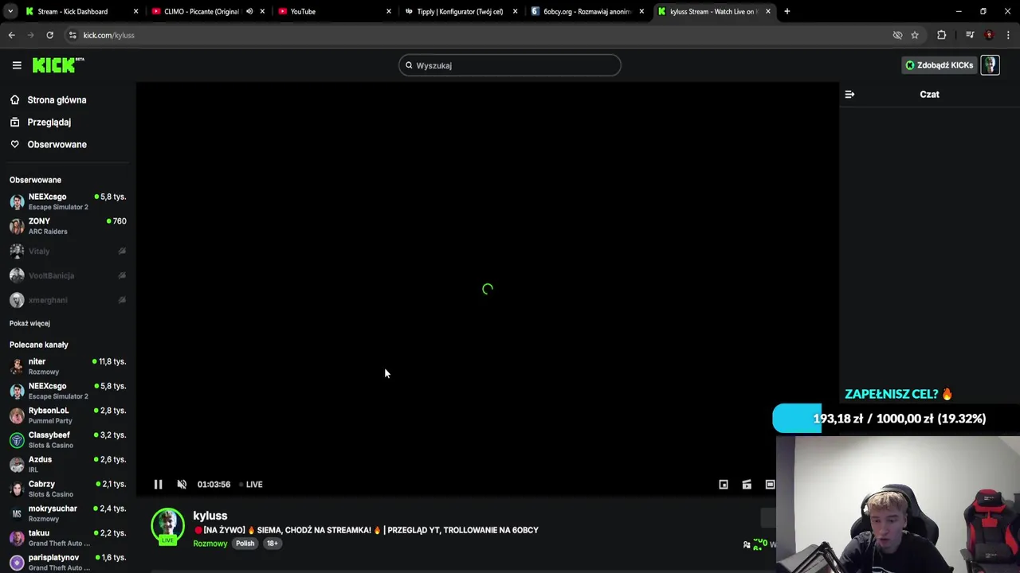Screen dimensions: 1020x573
Task: Click the stream title SIEMA, CHODŹ NA STREAMKA
Action: [x=367, y=530]
